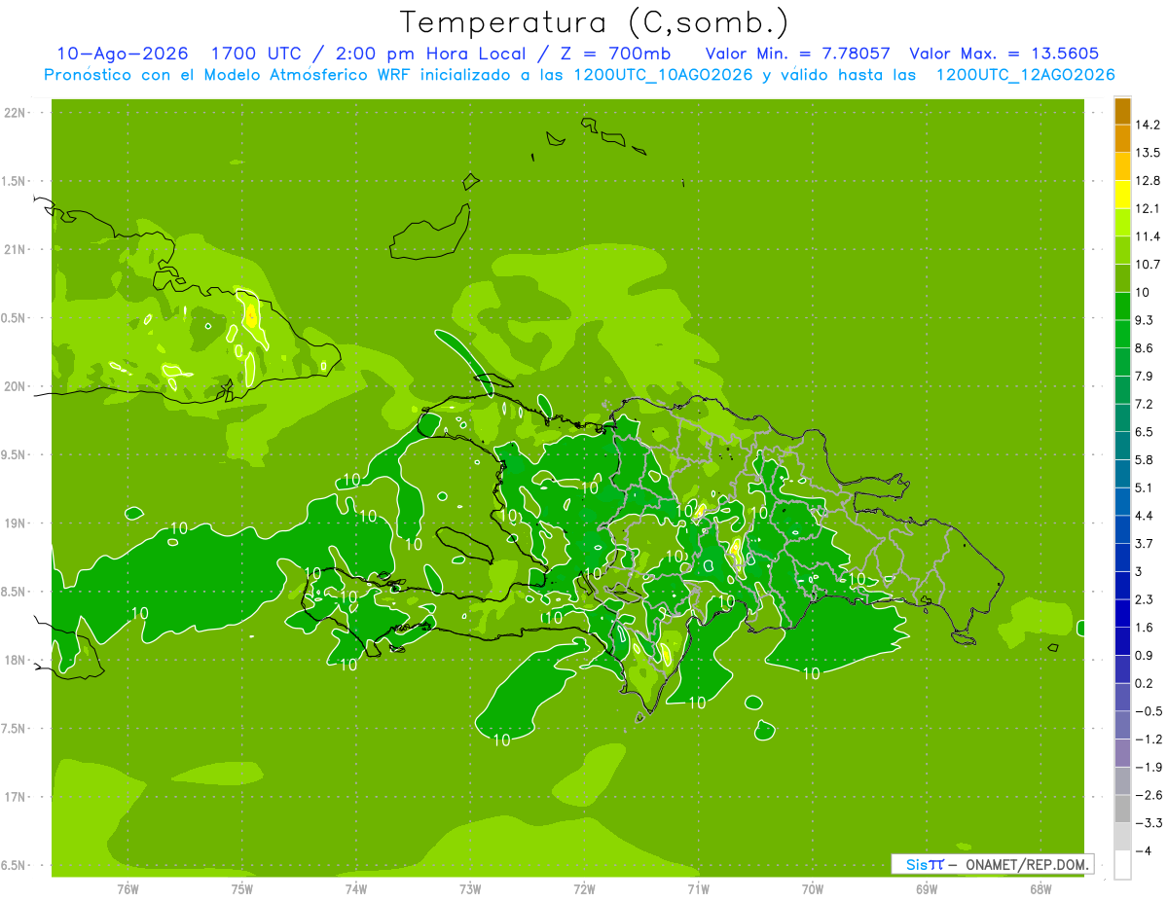Click the longitude label "72W"
The width and height of the screenshot is (1168, 902).
tap(584, 889)
